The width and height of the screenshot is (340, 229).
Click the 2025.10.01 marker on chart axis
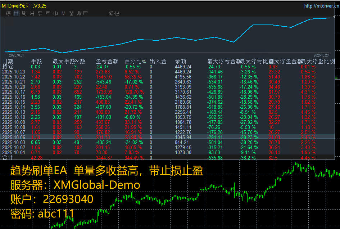(17, 55)
